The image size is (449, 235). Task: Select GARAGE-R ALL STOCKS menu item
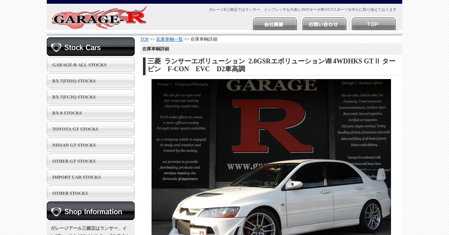tap(91, 65)
